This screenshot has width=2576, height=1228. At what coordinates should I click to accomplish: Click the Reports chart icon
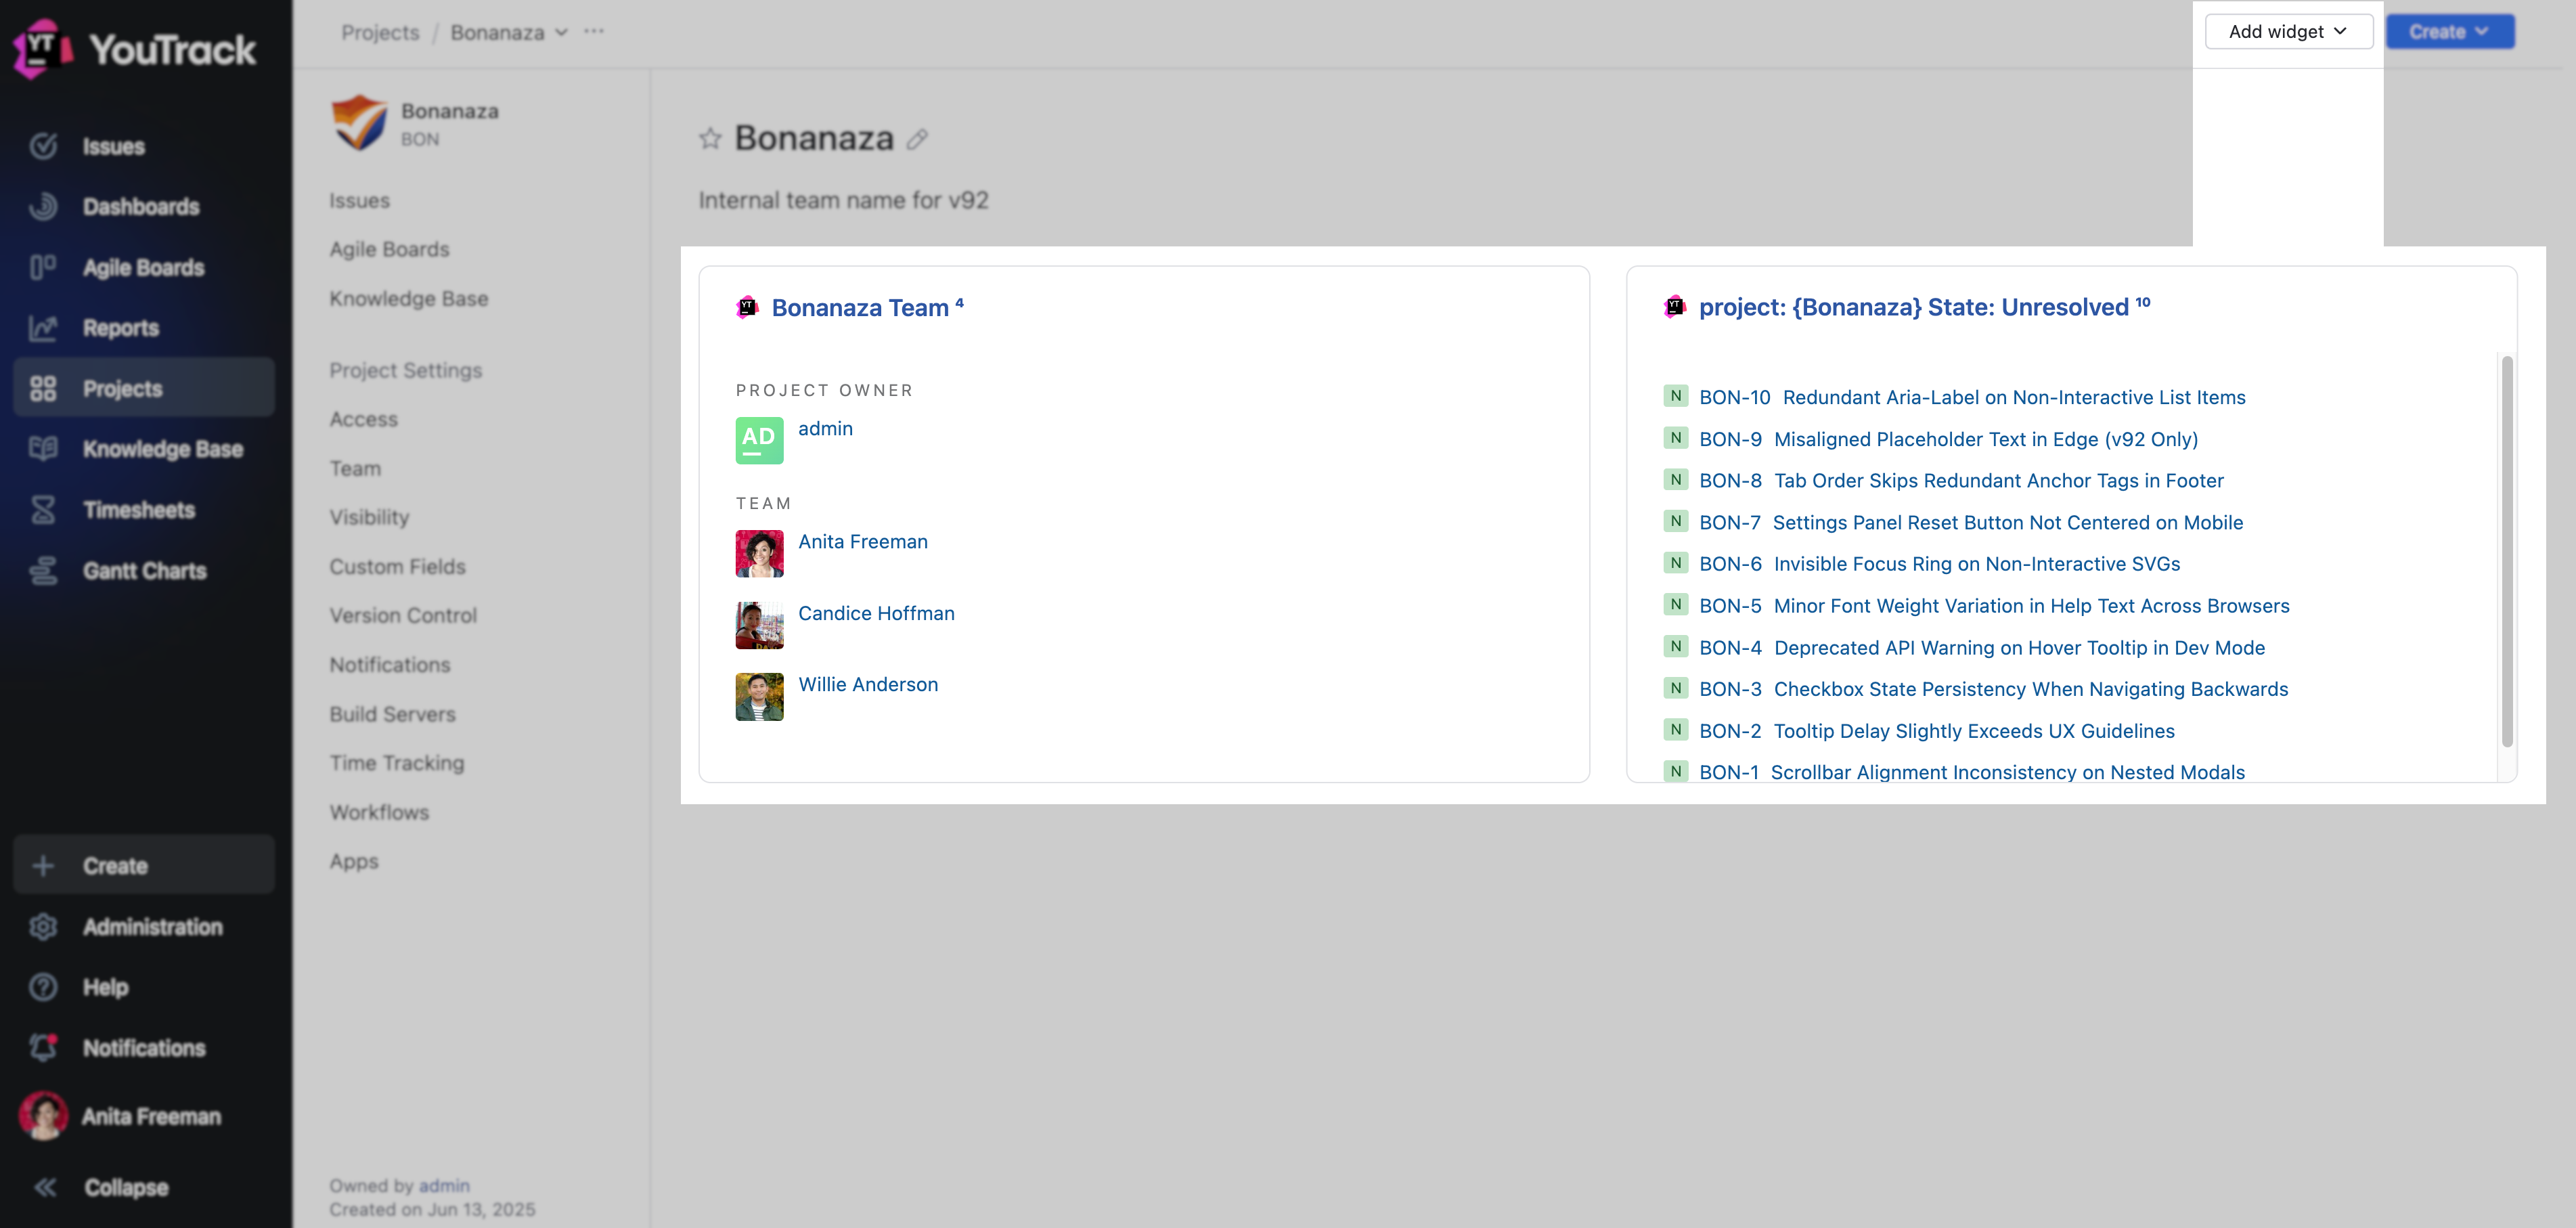pyautogui.click(x=43, y=328)
